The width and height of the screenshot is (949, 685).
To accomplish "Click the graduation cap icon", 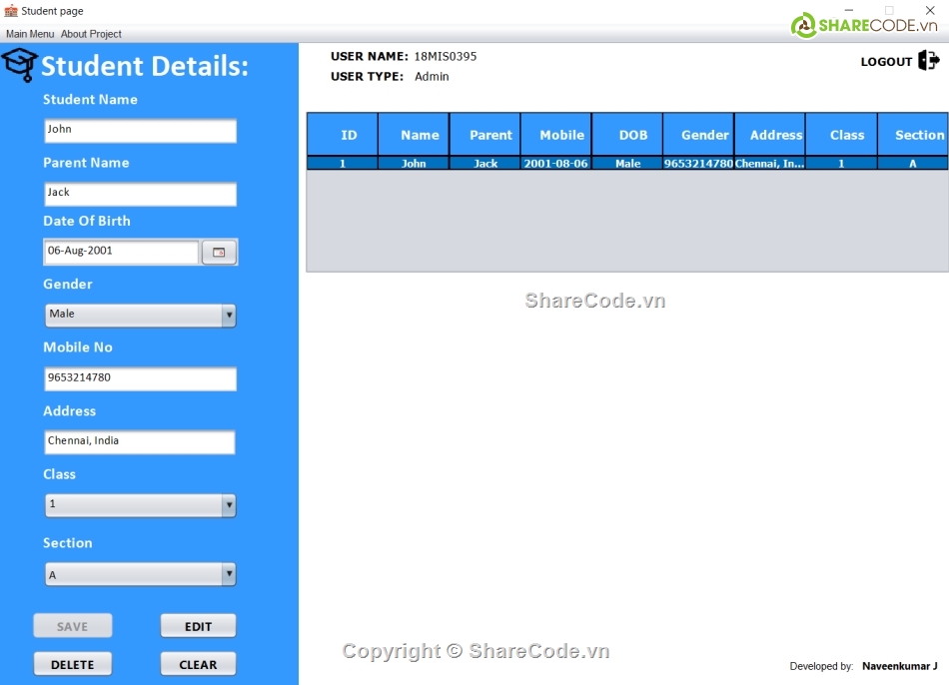I will [20, 66].
